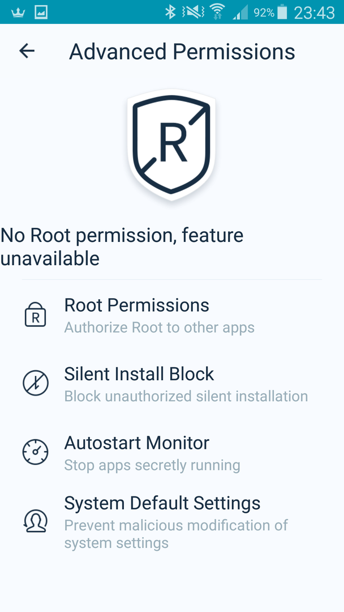The height and width of the screenshot is (612, 344).
Task: Tap the Advanced Permissions title
Action: click(182, 52)
